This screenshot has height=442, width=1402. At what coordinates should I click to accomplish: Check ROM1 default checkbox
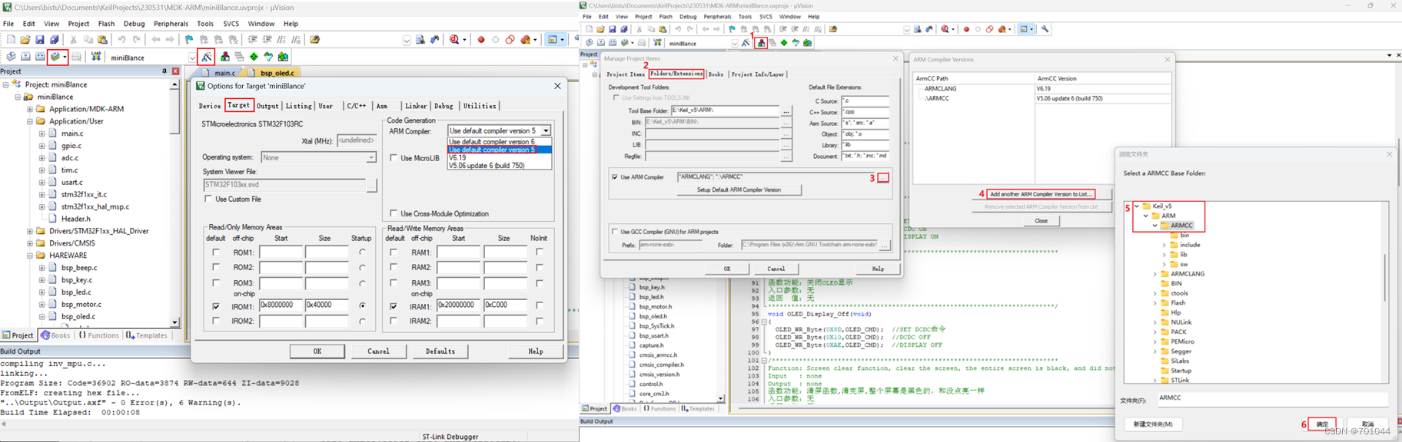click(216, 252)
